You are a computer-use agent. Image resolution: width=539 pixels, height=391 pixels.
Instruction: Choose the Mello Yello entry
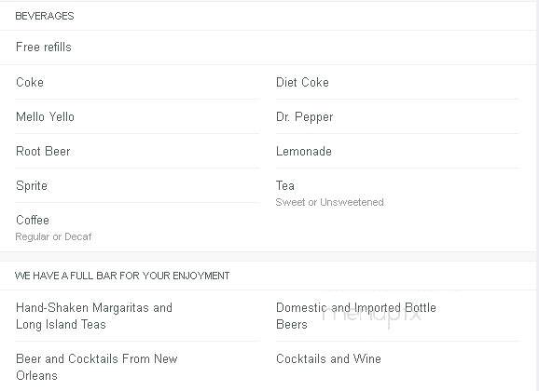pyautogui.click(x=45, y=116)
